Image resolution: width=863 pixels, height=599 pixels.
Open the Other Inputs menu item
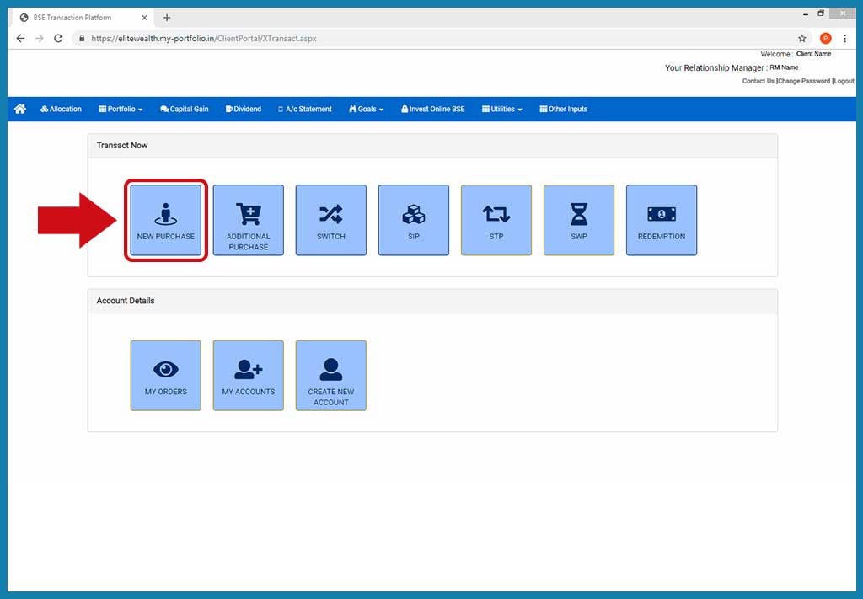(x=564, y=109)
